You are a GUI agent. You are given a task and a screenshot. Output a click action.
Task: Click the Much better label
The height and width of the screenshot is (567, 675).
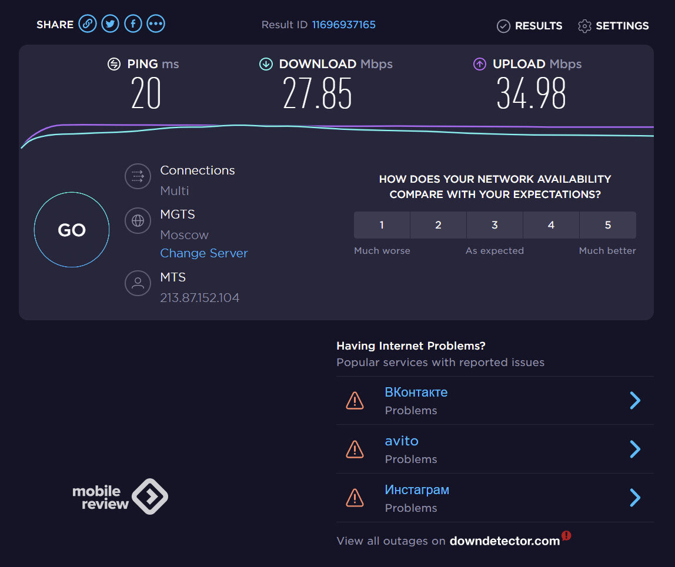607,251
